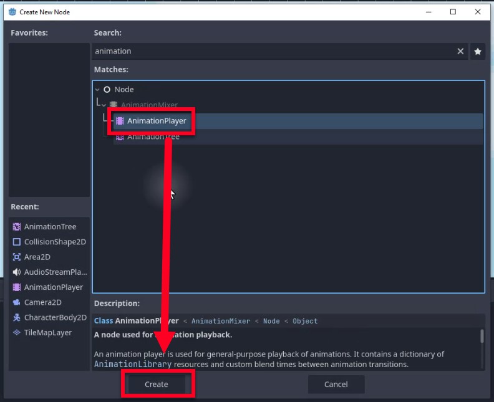
Task: Click the AudioStreamPlayer speaker icon in Recent
Action: pos(17,272)
